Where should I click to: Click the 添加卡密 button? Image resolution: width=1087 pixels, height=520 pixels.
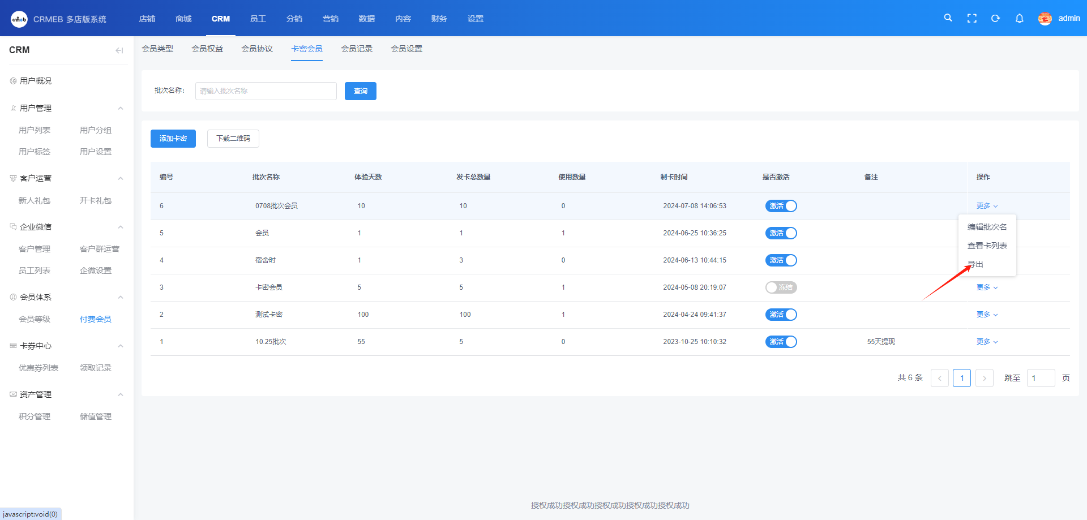coord(173,139)
